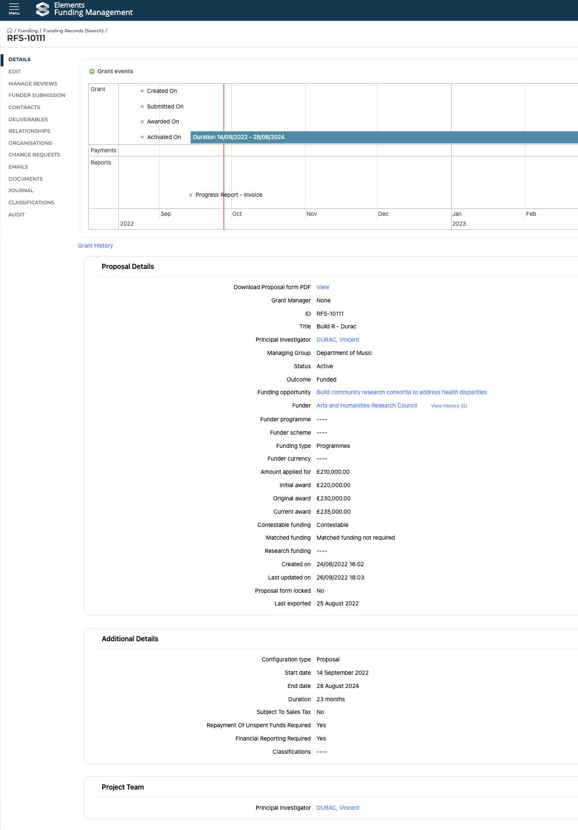Open Change Requests page
The width and height of the screenshot is (578, 830).
click(x=34, y=155)
